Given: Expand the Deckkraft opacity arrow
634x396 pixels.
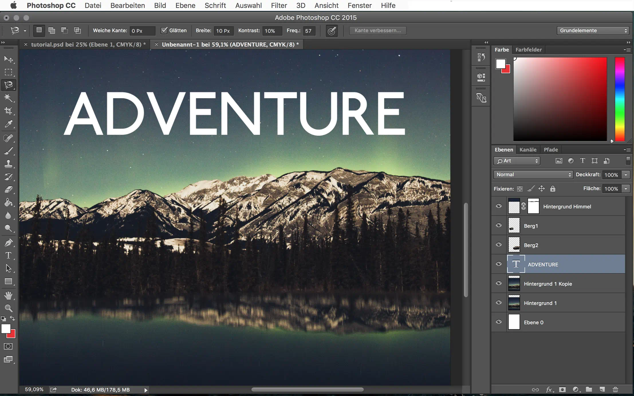Looking at the screenshot, I should (626, 175).
